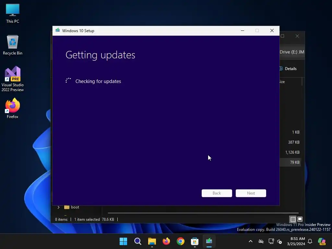Select the 79 KB file row
Viewport: 332px width, 249px height.
click(290, 162)
